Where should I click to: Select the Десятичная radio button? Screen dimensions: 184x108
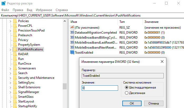[127, 93]
